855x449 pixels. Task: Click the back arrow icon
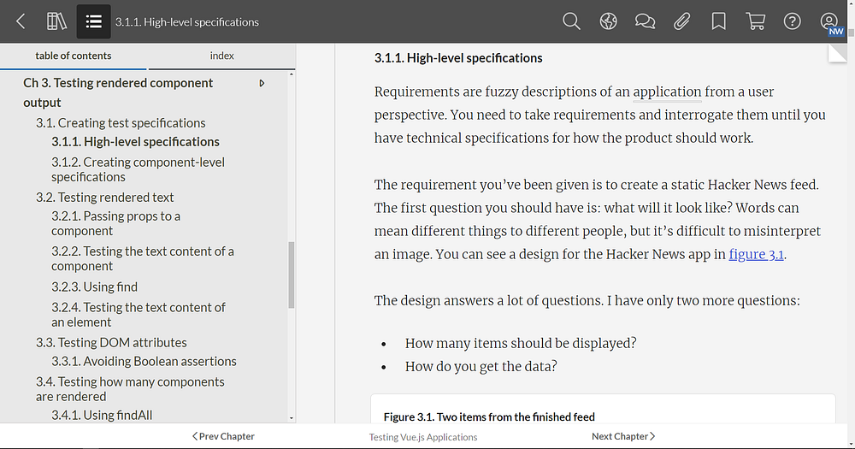pos(21,21)
